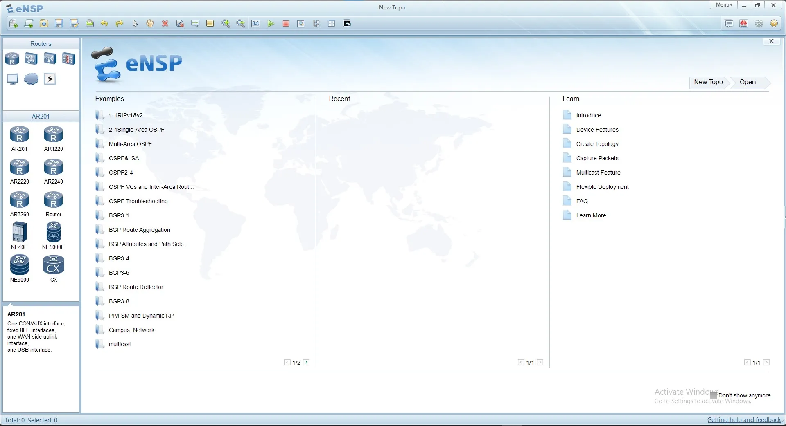Click the text note icon

coord(195,23)
